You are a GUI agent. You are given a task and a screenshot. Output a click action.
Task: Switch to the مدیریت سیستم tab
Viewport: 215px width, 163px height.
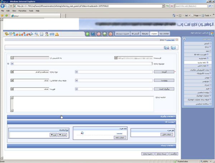click(122, 34)
